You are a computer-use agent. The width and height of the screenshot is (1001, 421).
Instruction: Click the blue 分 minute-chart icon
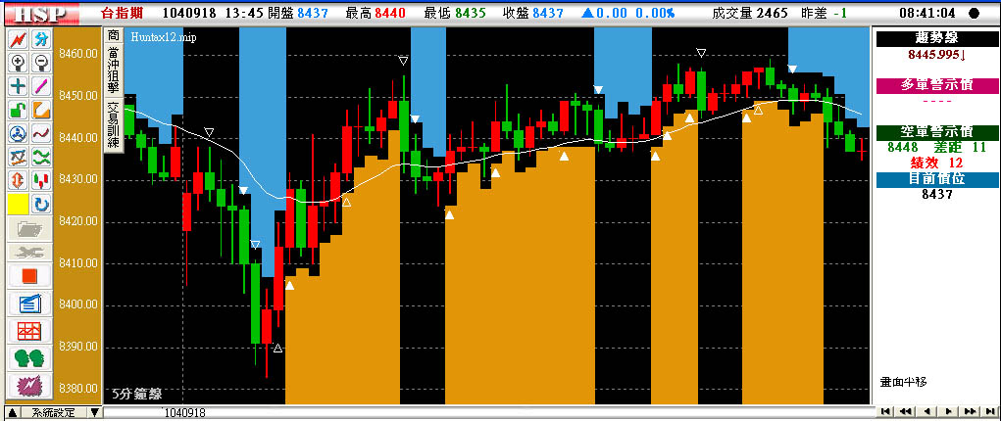(x=41, y=39)
